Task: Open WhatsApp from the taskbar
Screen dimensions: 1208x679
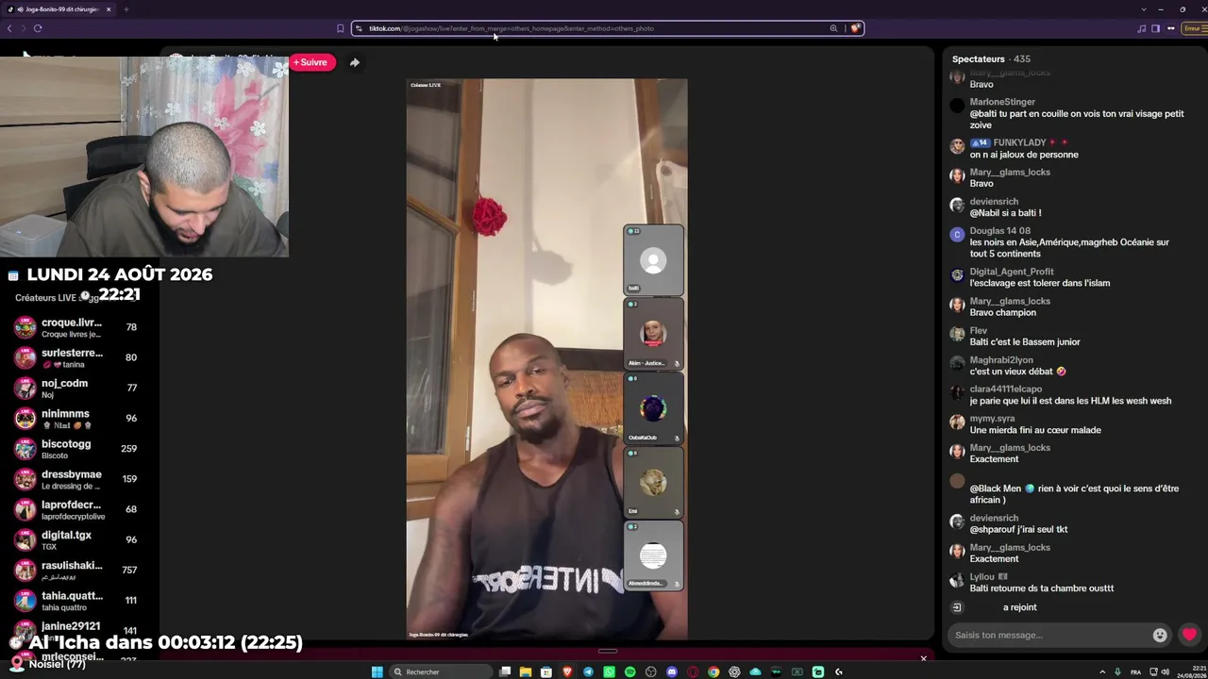Action: 610,671
